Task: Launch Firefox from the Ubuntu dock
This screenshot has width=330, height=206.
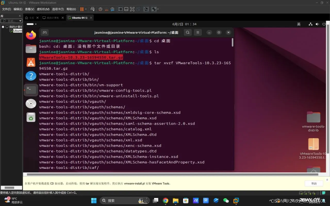Action: point(31,35)
